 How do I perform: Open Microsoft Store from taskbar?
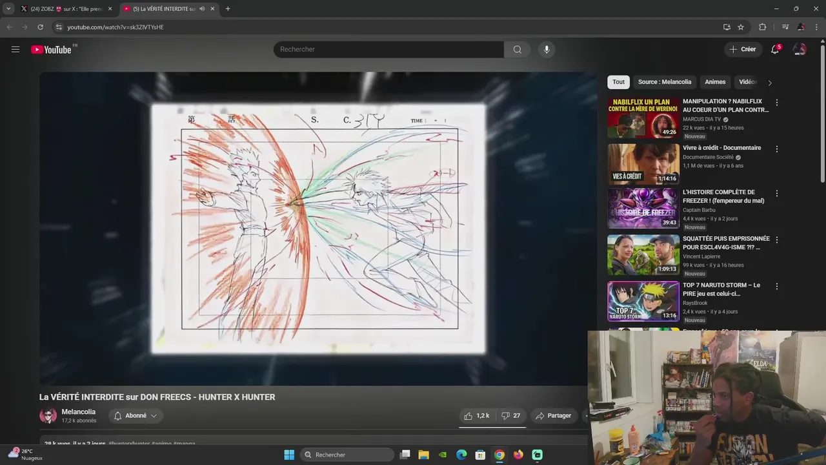480,455
